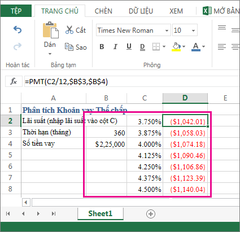Select row 2 header
The width and height of the screenshot is (240, 232).
coord(10,121)
